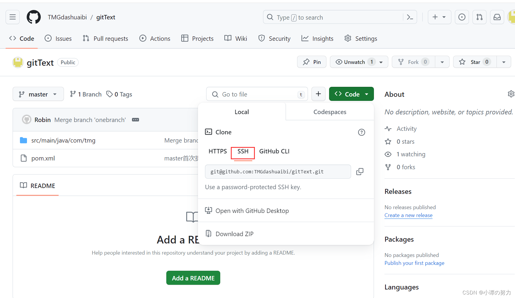
Task: Click the Go to file search field
Action: pyautogui.click(x=257, y=94)
